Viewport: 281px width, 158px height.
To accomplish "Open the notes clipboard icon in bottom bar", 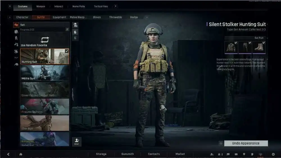I will [x=252, y=154].
